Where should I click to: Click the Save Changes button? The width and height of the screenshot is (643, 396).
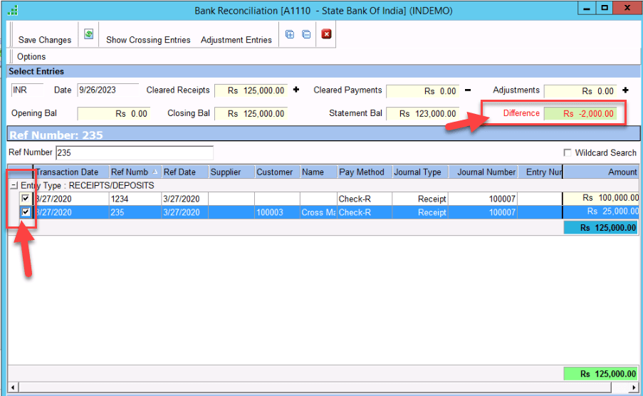coord(45,40)
